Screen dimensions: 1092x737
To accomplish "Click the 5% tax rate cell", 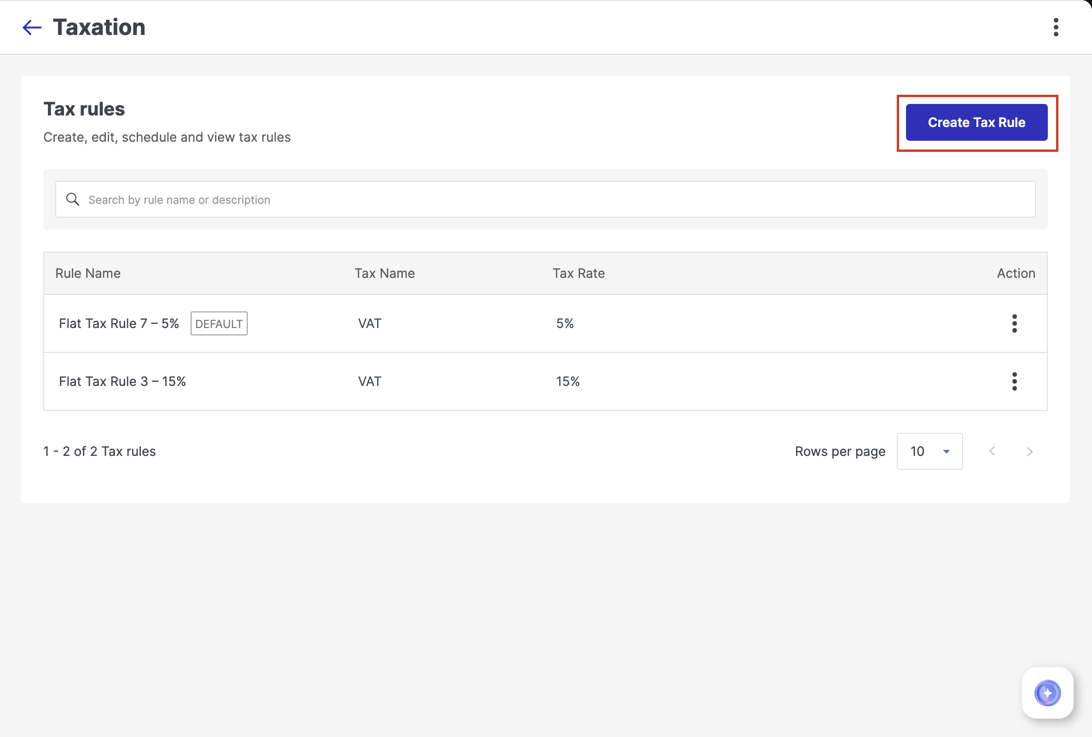I will click(565, 323).
